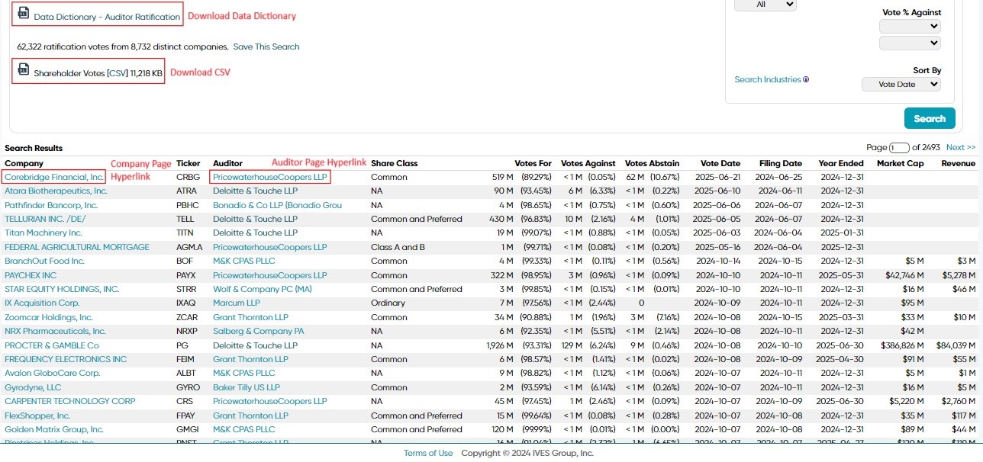Open Corebridge Financial, Inc. company page

[x=53, y=177]
